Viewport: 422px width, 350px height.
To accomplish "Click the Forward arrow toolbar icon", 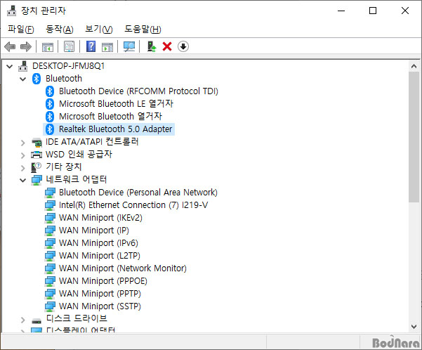I will pyautogui.click(x=26, y=46).
